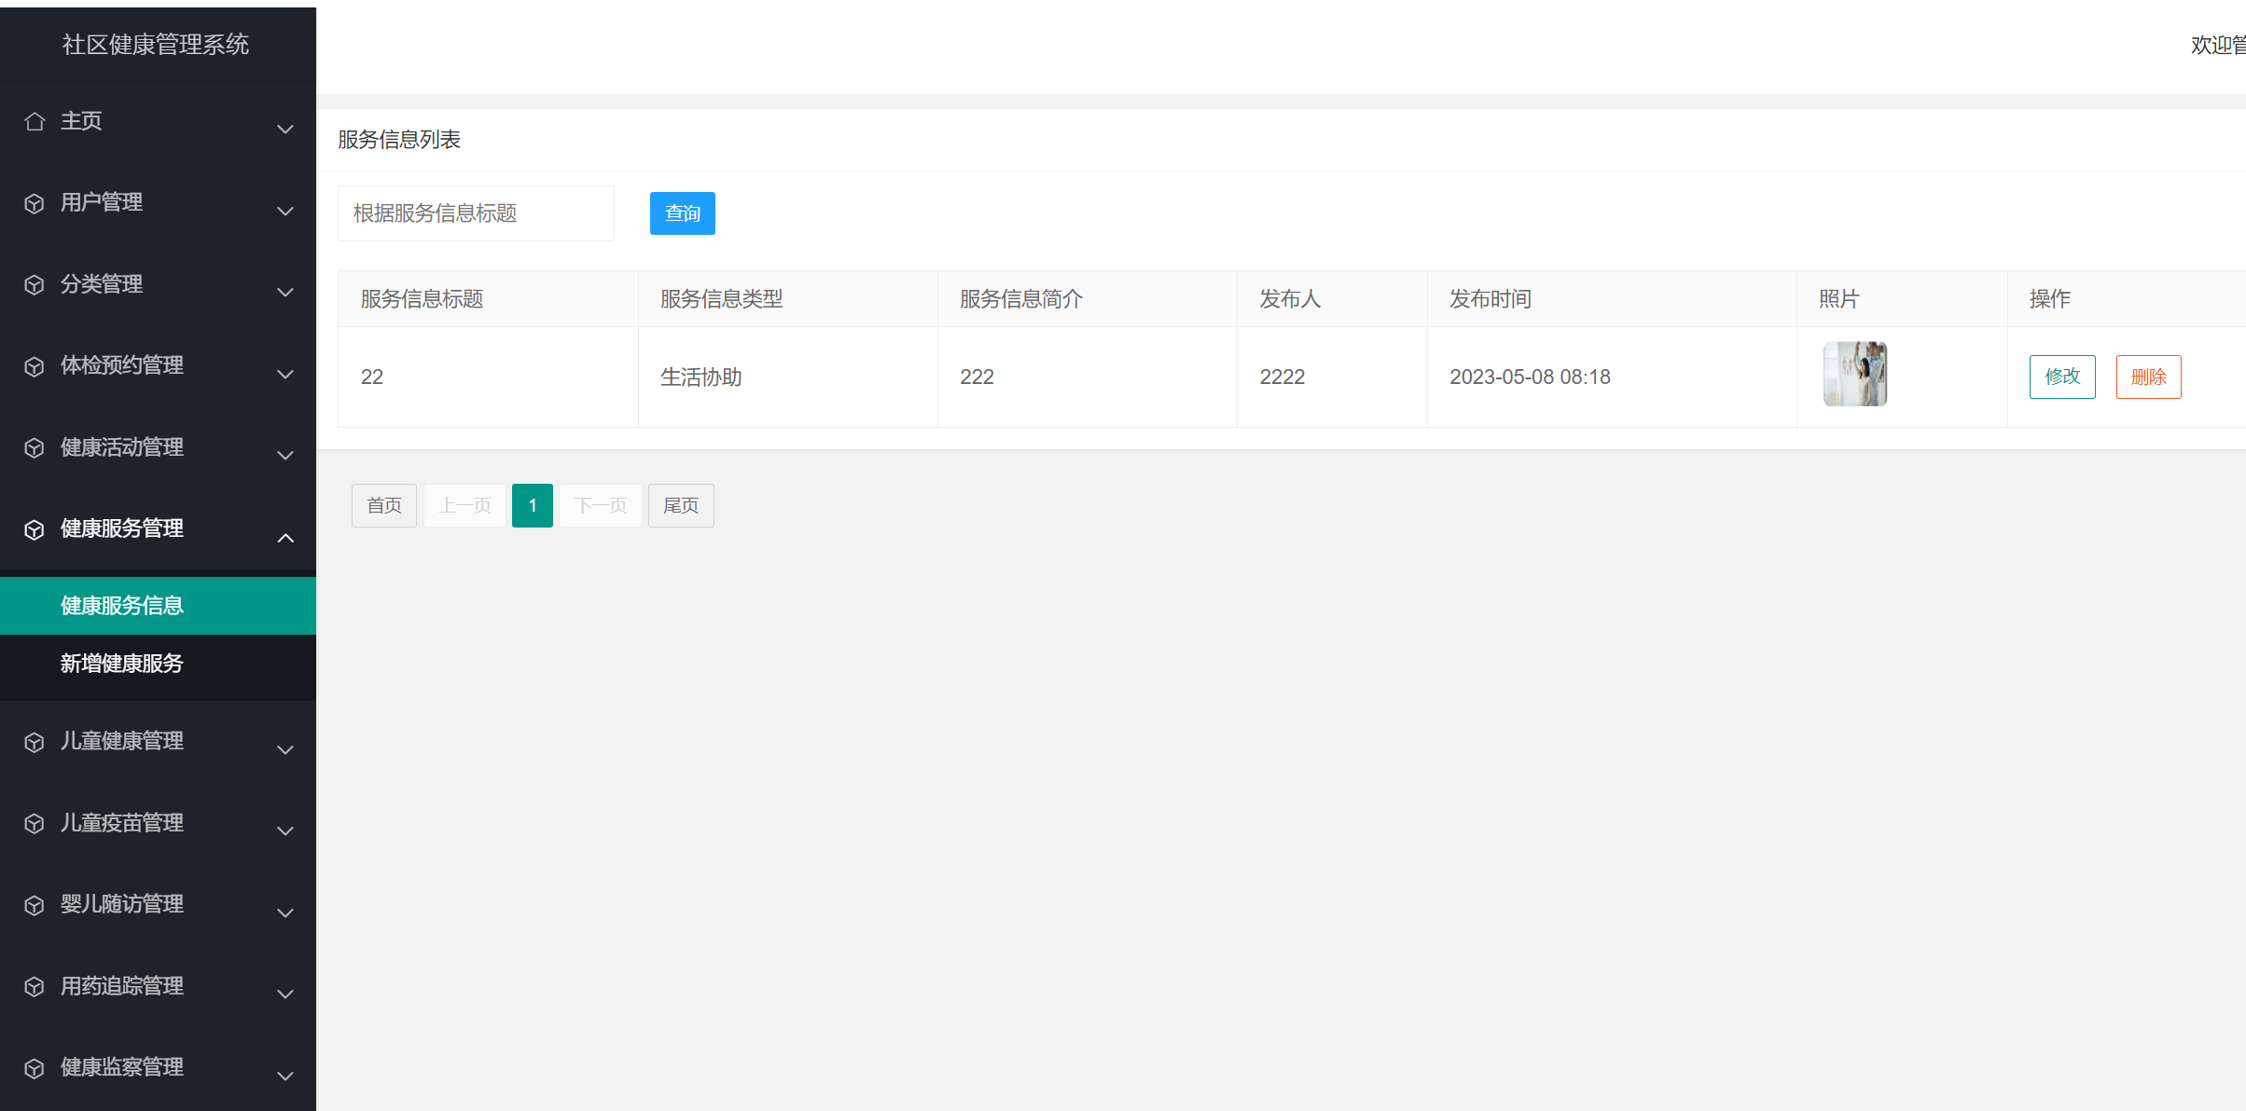
Task: Click the 用药追踪管理 icon
Action: tap(35, 985)
